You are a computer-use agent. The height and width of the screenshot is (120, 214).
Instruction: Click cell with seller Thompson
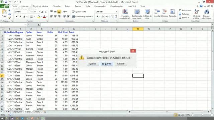[31, 62]
